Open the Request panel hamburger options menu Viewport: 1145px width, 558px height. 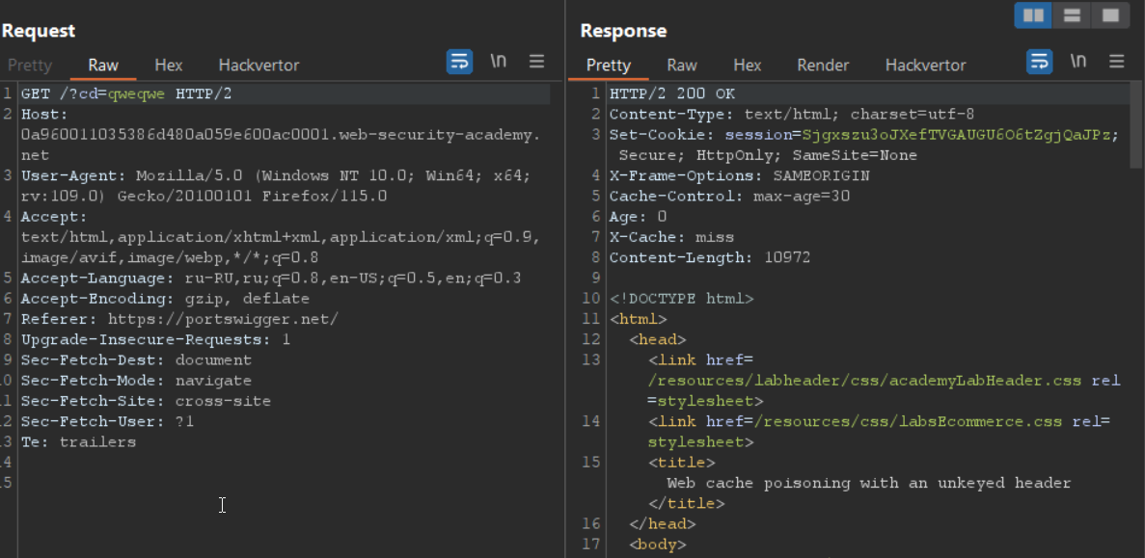[537, 62]
